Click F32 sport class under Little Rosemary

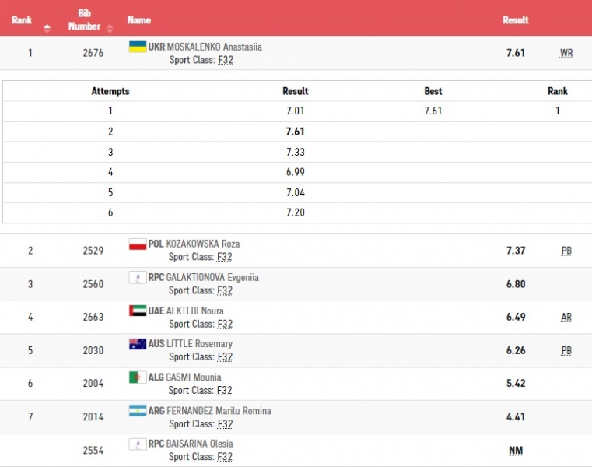(x=225, y=357)
